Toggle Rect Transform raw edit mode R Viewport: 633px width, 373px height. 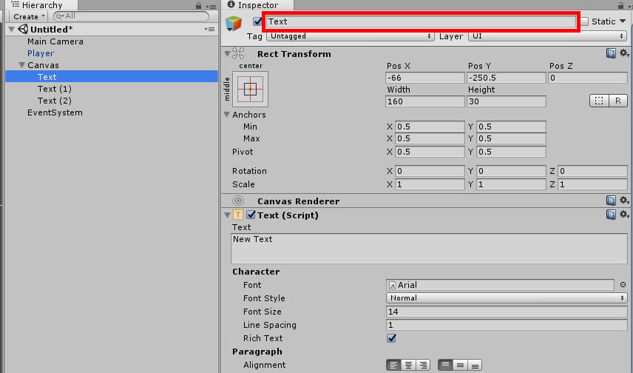(618, 101)
